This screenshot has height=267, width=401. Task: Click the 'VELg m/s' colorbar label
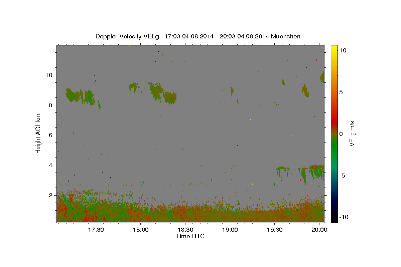pos(352,133)
